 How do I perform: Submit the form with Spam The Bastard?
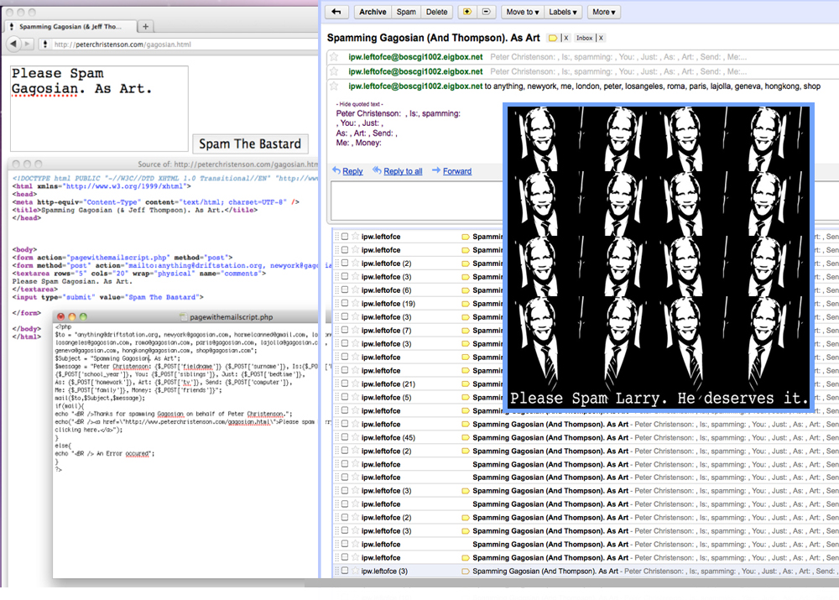click(x=250, y=143)
